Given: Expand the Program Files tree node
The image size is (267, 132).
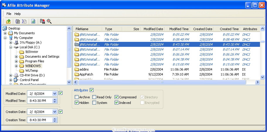Looking at the screenshot, I should (x=16, y=61).
